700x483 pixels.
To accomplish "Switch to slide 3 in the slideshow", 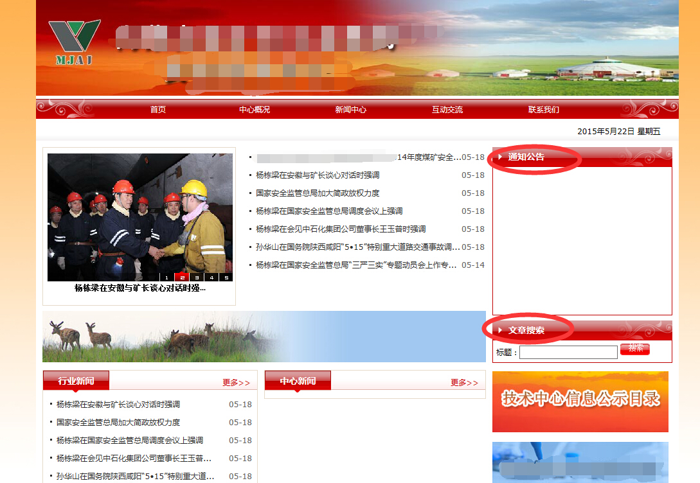I will tap(196, 277).
